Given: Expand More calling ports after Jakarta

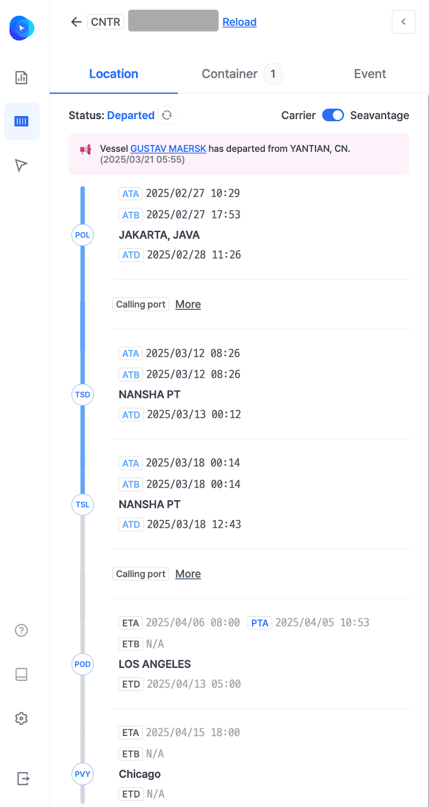Looking at the screenshot, I should pyautogui.click(x=188, y=304).
